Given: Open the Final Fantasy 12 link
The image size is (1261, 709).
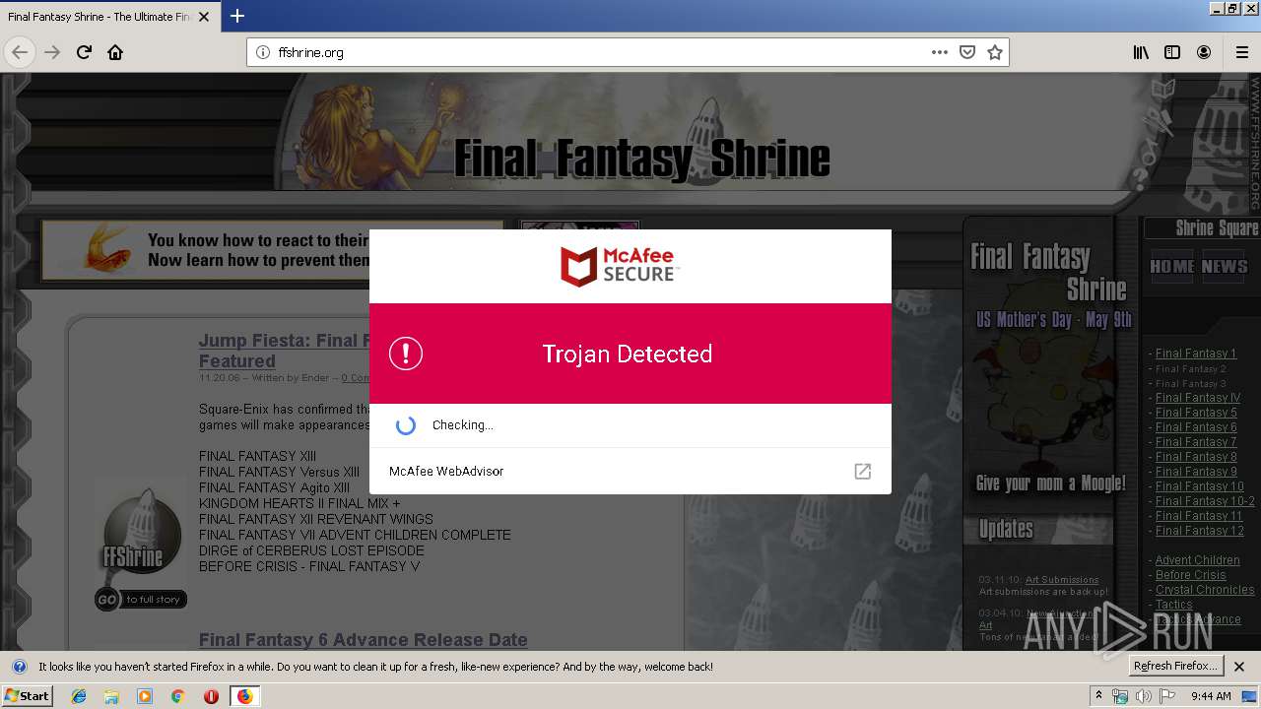Looking at the screenshot, I should 1200,531.
